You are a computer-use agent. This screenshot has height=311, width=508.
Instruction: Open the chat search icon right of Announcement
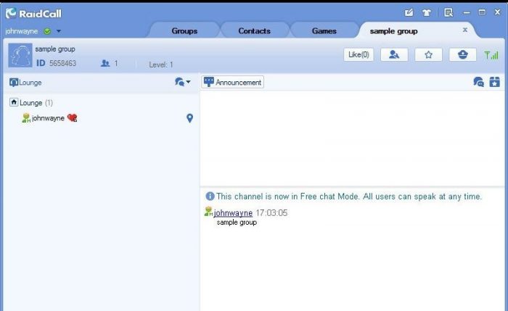[478, 82]
